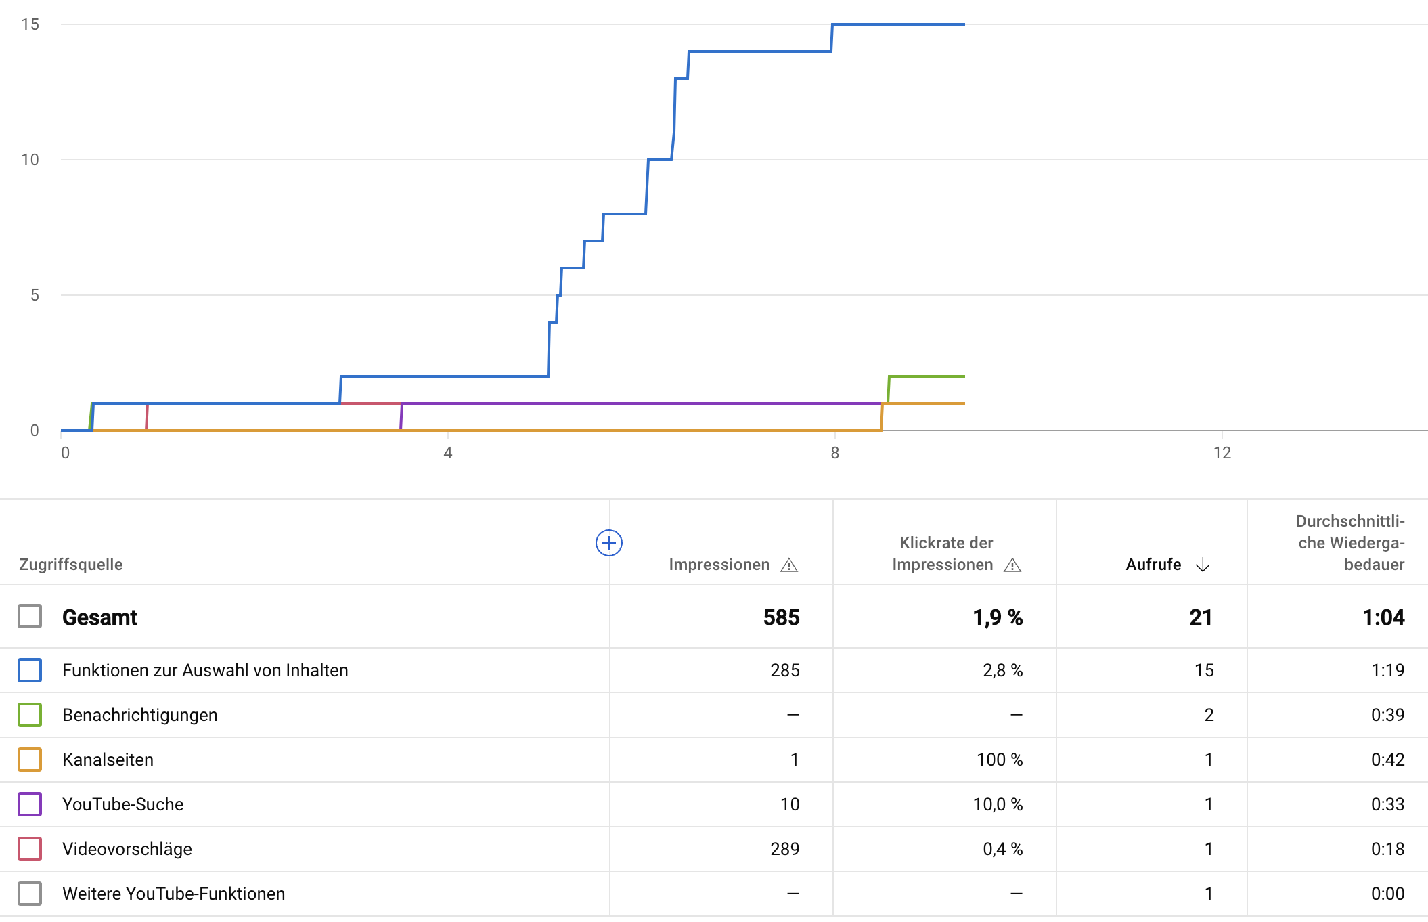The width and height of the screenshot is (1428, 922).
Task: Toggle Funktionen zur Auswahl von Inhalten checkbox
Action: click(30, 670)
